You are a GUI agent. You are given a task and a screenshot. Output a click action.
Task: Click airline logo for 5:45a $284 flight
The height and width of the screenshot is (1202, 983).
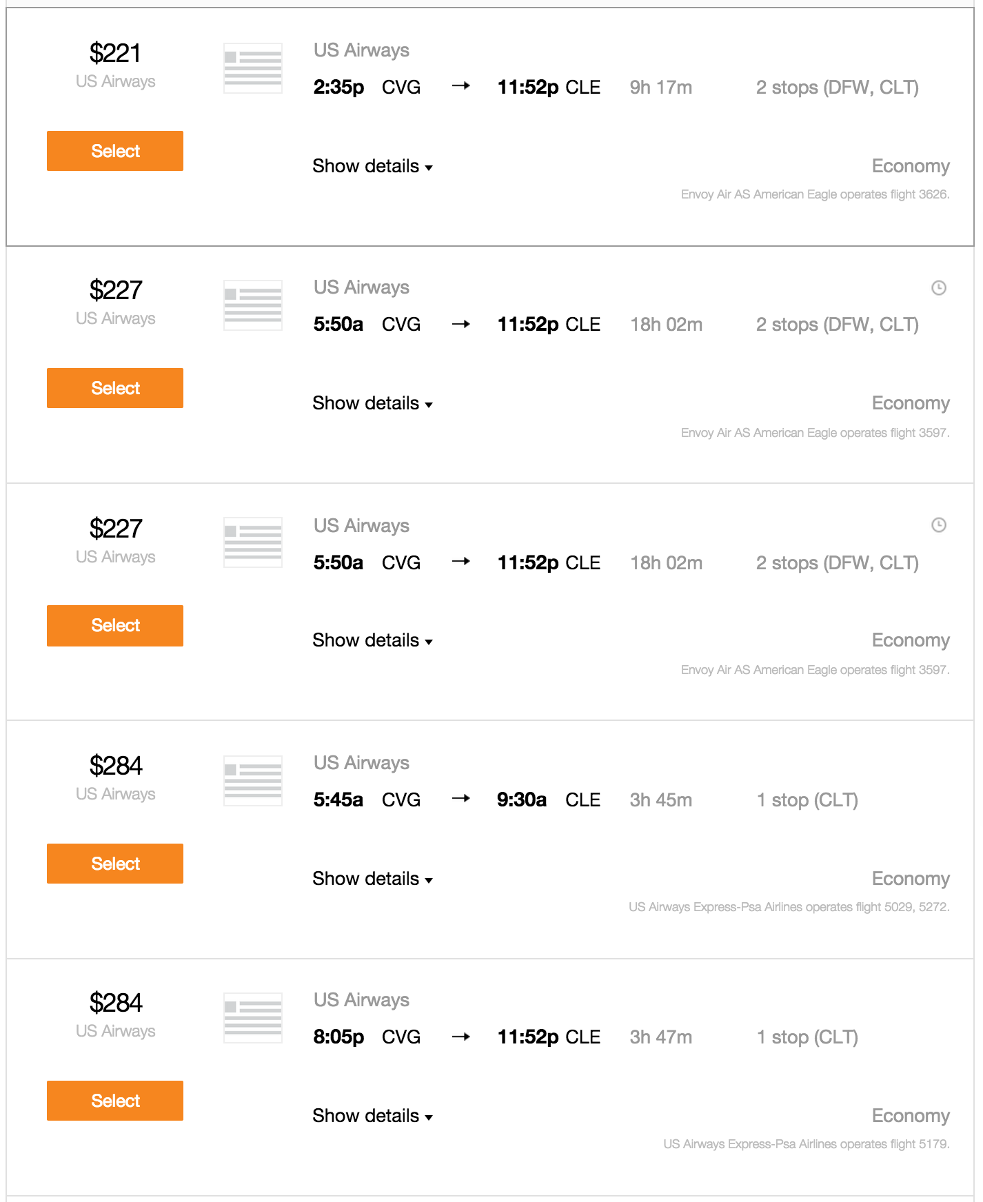(x=253, y=781)
